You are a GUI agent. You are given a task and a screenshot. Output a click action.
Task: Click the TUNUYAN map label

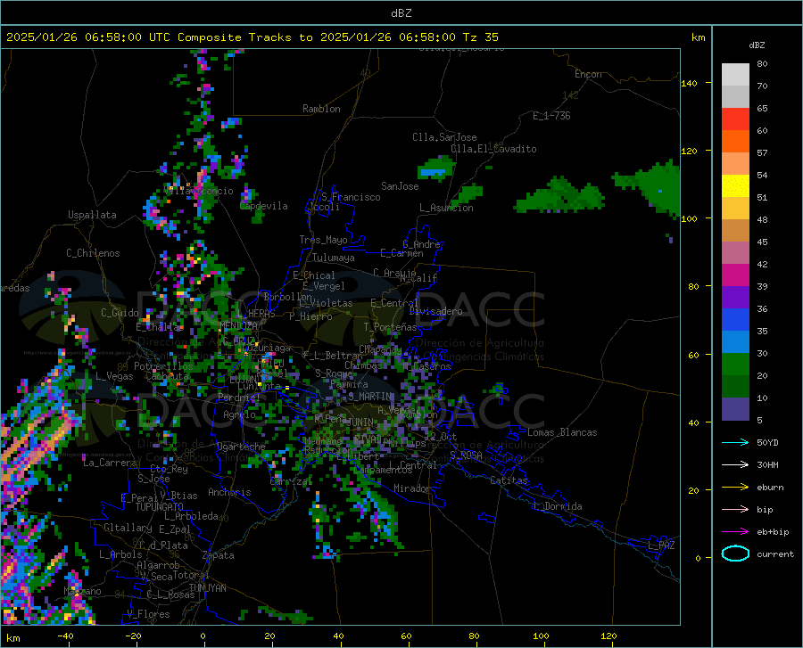(207, 588)
